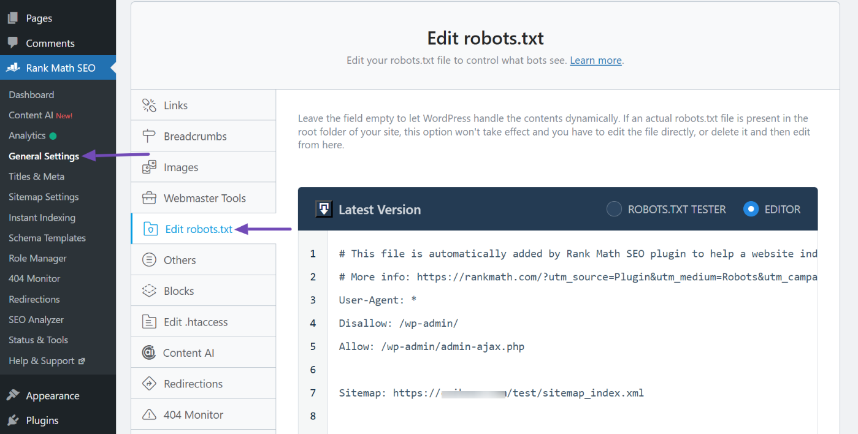This screenshot has width=858, height=434.
Task: Select the ROBOTS.TXT TESTER radio button
Action: click(614, 209)
